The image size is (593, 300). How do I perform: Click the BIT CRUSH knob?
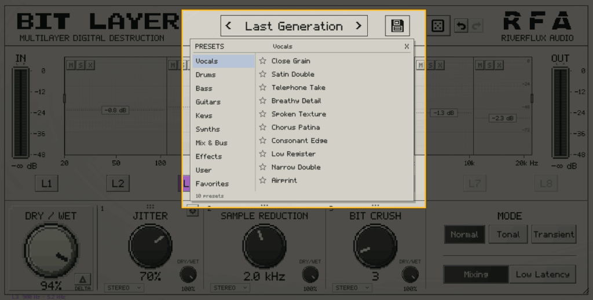click(x=375, y=246)
